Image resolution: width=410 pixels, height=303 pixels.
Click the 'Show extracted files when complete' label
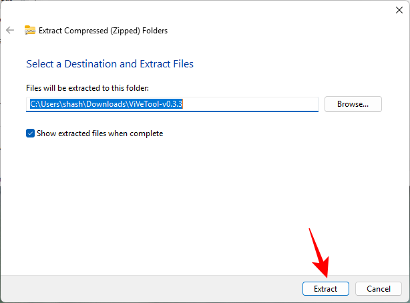click(100, 133)
